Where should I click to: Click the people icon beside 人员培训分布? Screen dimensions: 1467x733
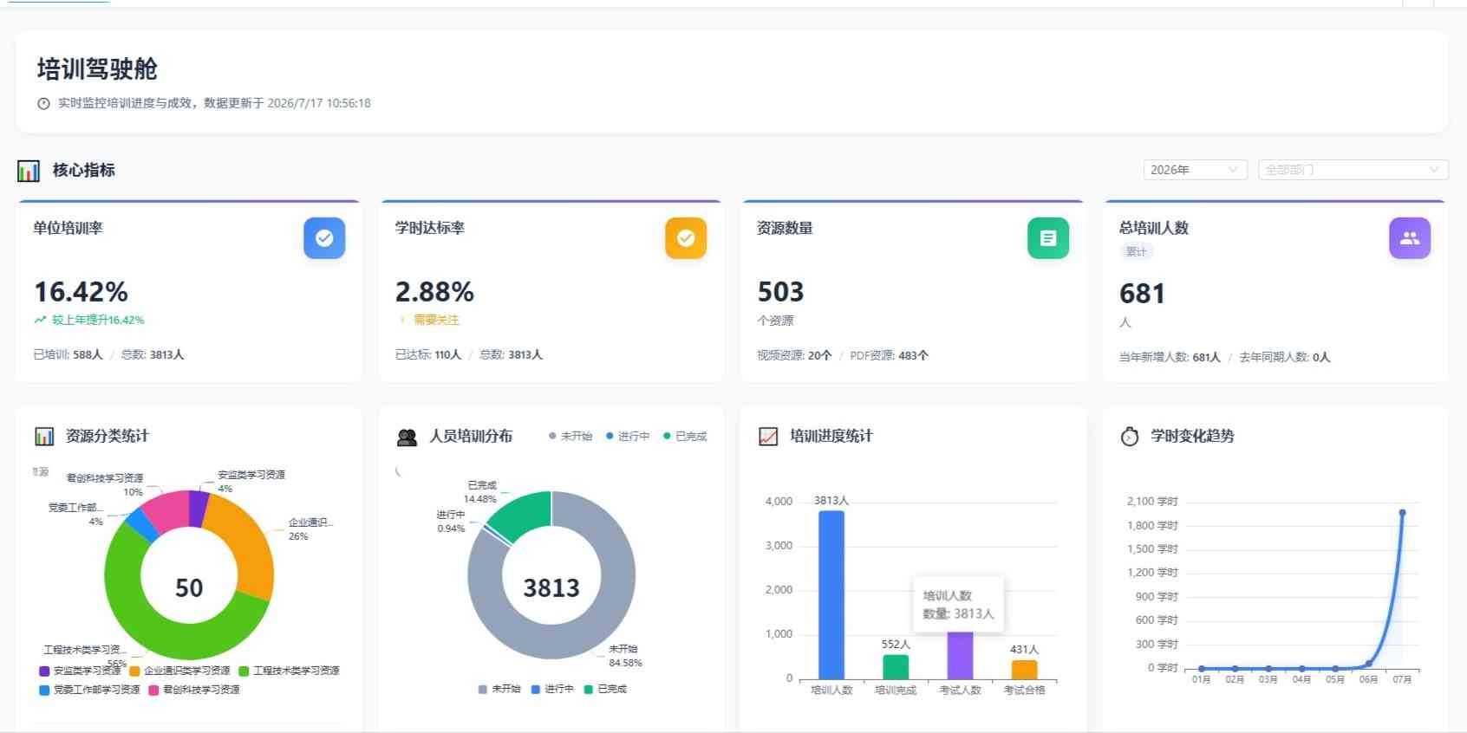point(407,438)
